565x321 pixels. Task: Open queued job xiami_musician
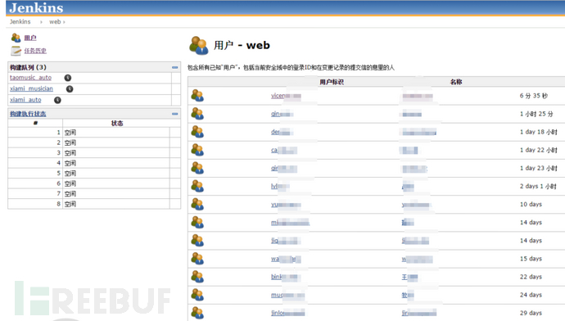tap(31, 88)
